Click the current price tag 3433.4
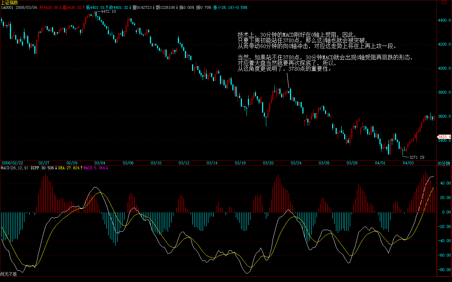The image size is (452, 282). click(444, 137)
